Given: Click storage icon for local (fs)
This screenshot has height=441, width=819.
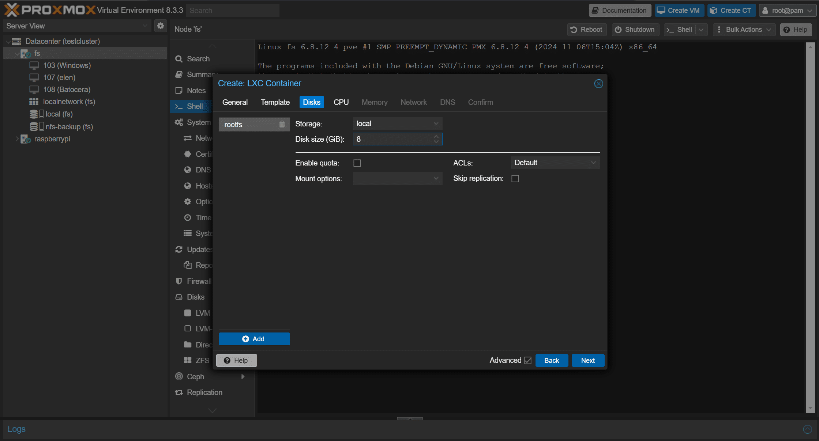Looking at the screenshot, I should pyautogui.click(x=37, y=114).
